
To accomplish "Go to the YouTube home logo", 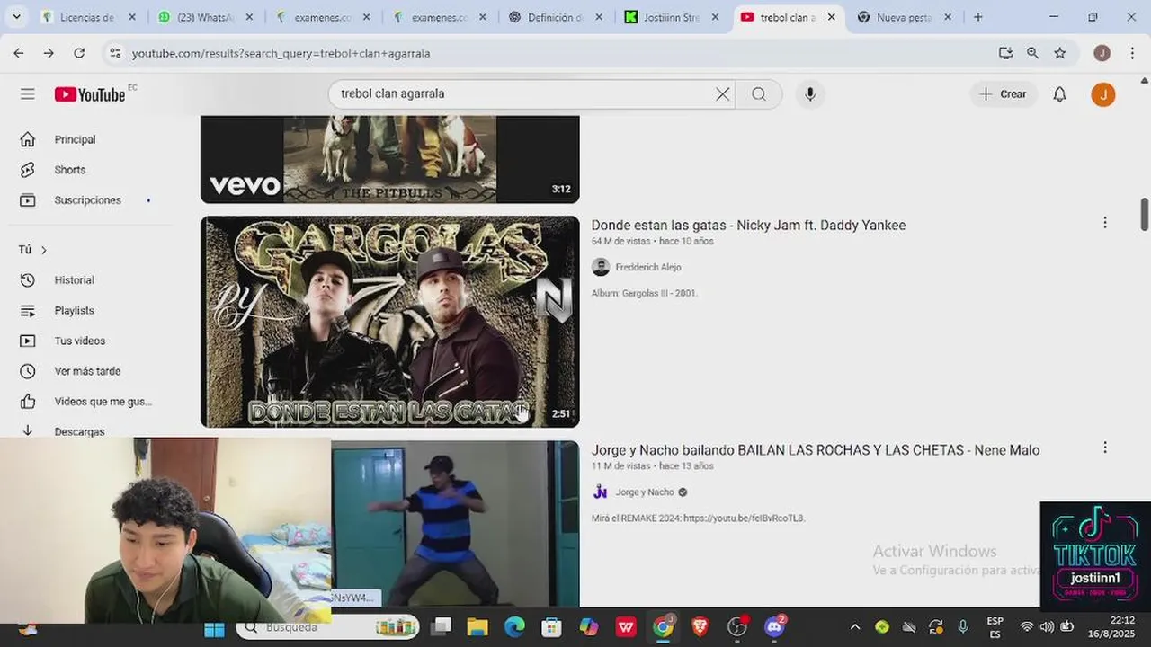I will pos(90,94).
